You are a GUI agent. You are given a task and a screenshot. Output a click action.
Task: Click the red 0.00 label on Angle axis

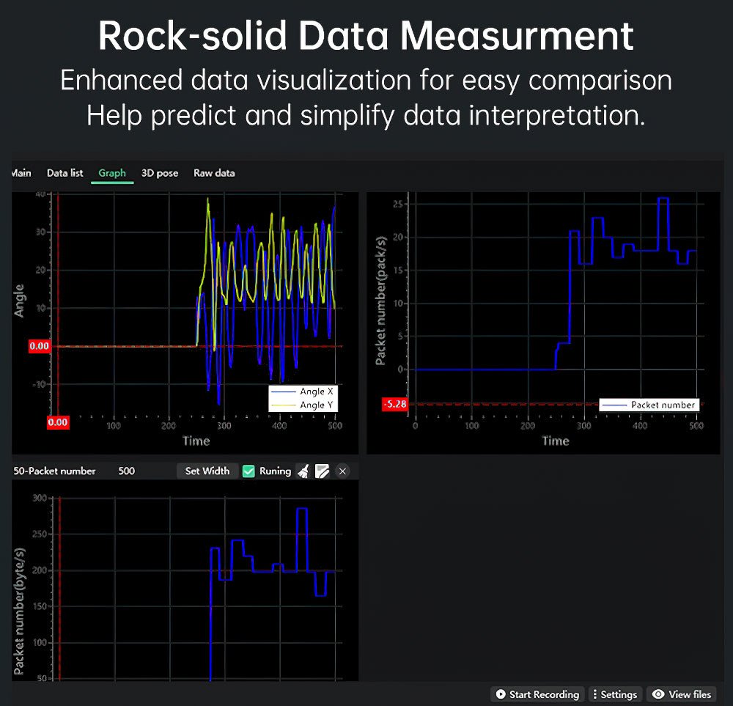(x=40, y=346)
